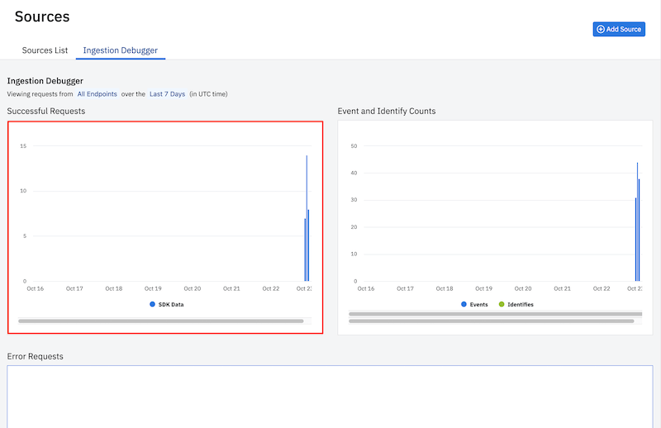Open the Last 7 Days range dropdown
661x428 pixels.
click(x=167, y=94)
